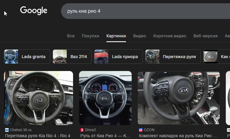Select the 'Ваз 2114' suggestion chip
Image resolution: width=230 pixels, height=139 pixels.
72,57
